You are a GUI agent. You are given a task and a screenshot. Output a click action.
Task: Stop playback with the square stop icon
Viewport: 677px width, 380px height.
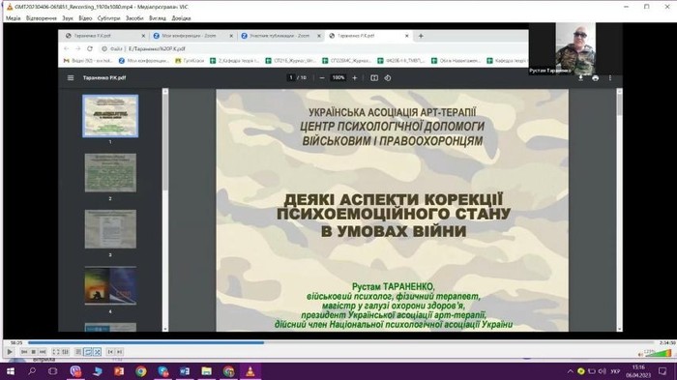tap(34, 352)
